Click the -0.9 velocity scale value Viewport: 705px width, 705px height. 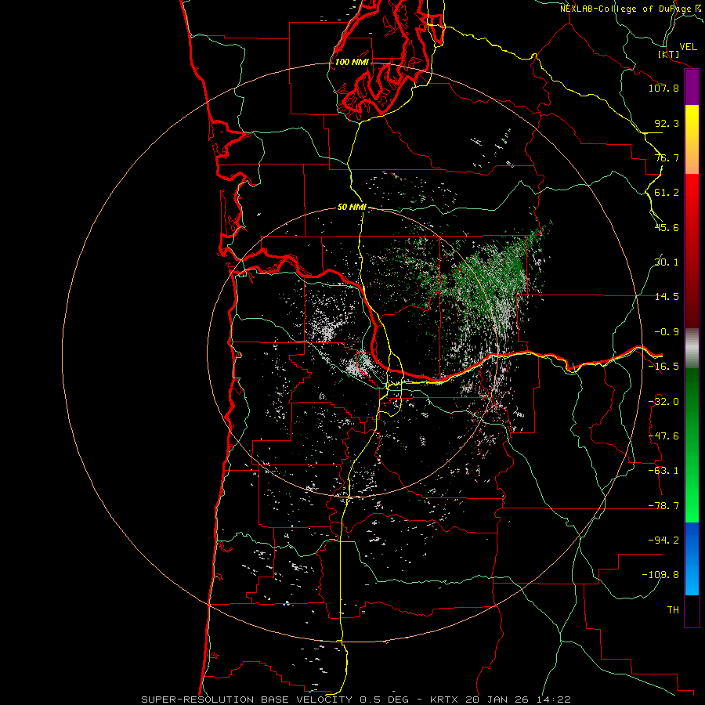(667, 332)
